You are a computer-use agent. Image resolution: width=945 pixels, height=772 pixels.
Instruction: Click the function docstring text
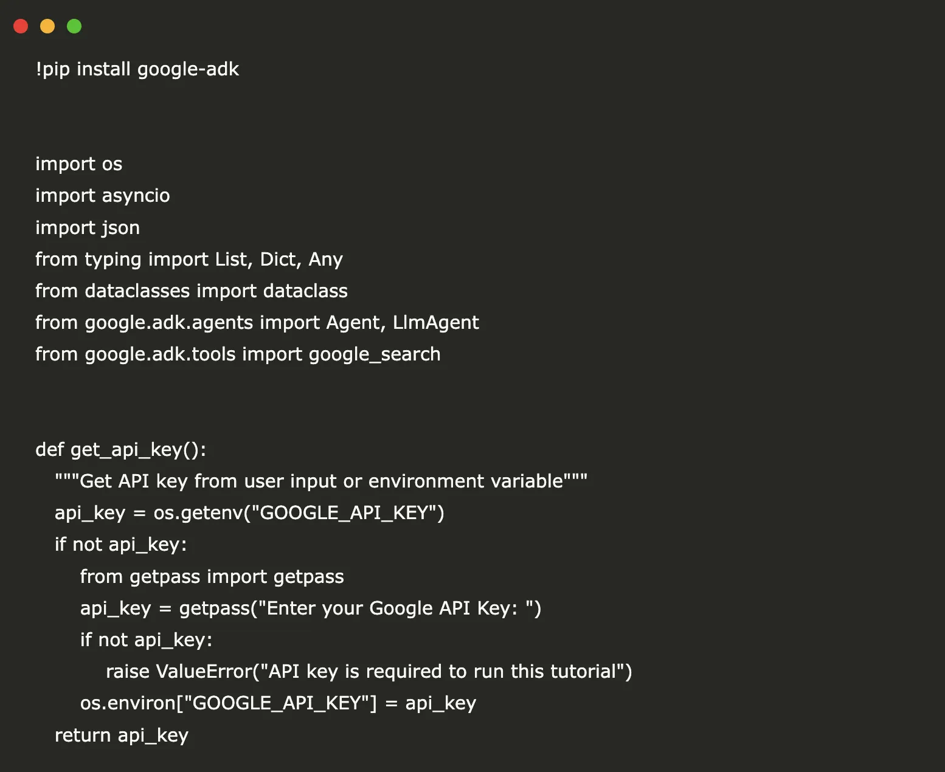coord(320,481)
